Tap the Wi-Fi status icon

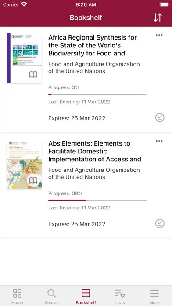pyautogui.click(x=24, y=4)
